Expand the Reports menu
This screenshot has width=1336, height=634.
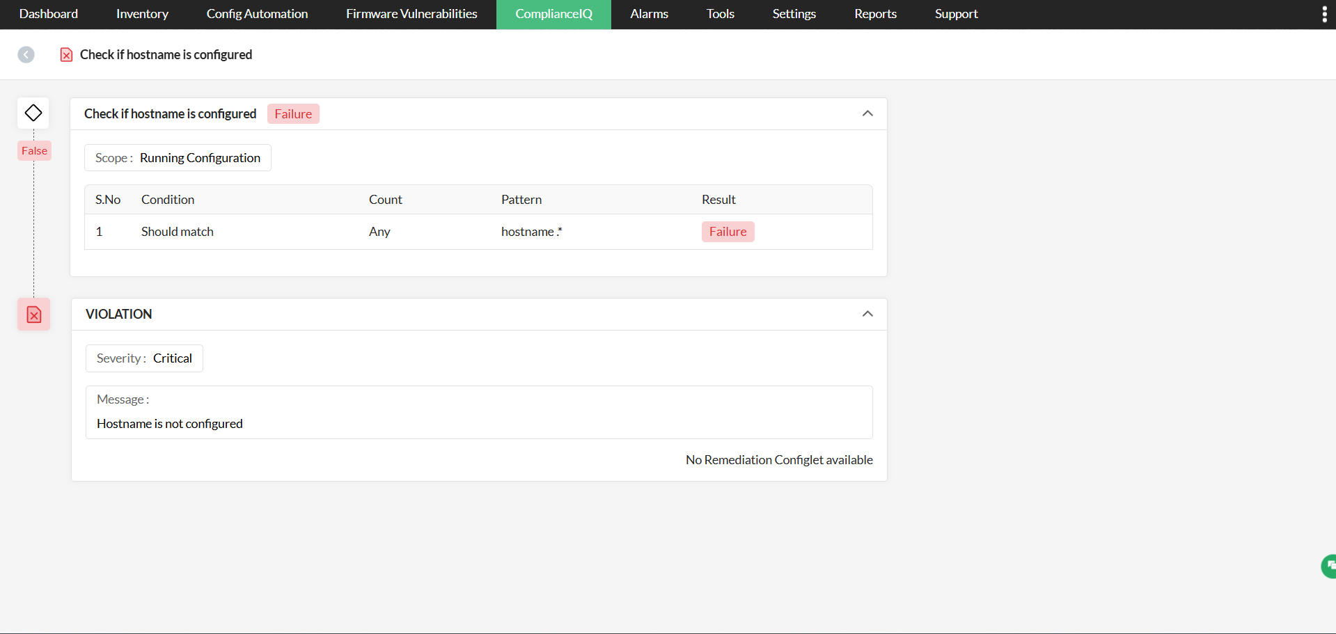tap(874, 14)
